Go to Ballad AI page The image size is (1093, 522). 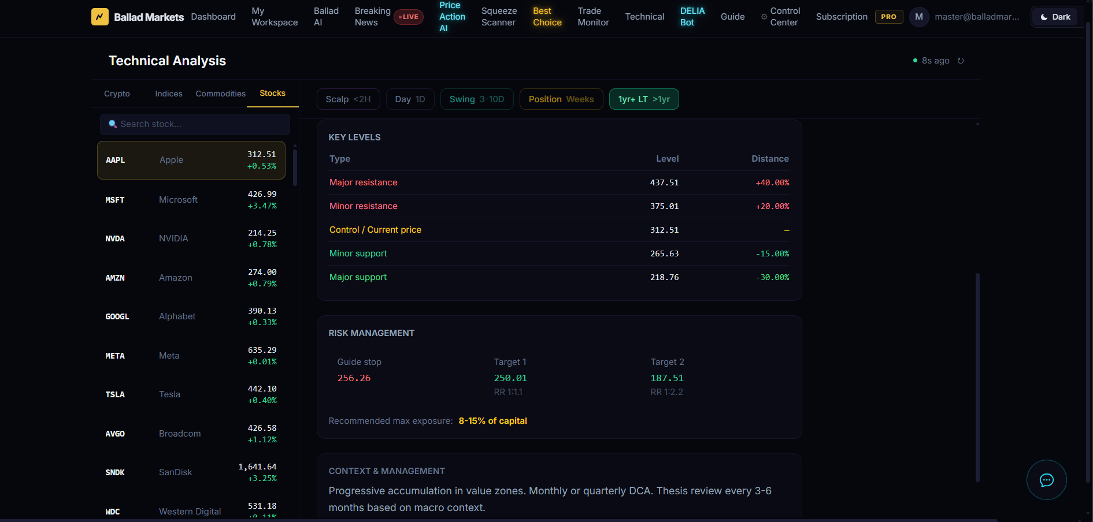[x=326, y=17]
